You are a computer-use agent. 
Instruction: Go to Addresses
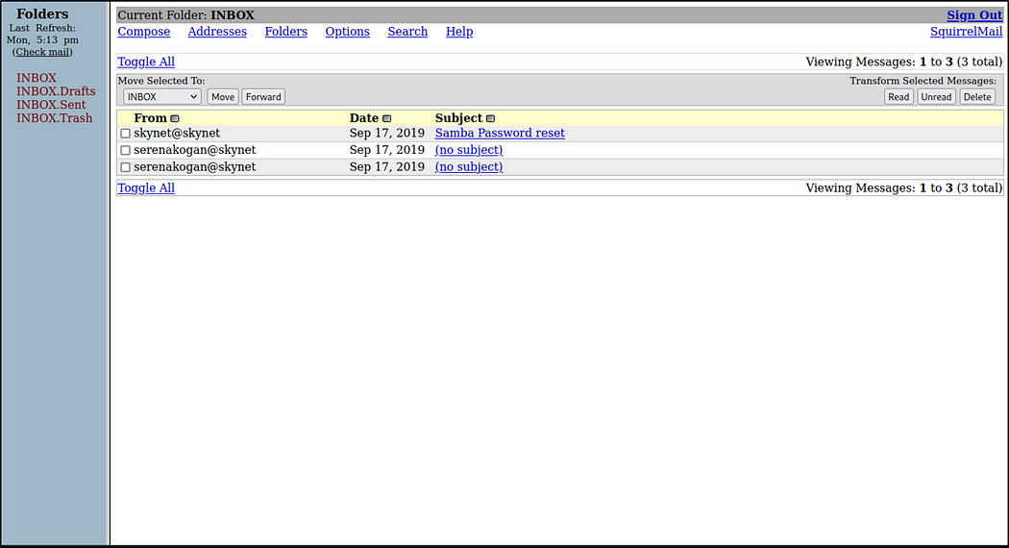coord(217,32)
